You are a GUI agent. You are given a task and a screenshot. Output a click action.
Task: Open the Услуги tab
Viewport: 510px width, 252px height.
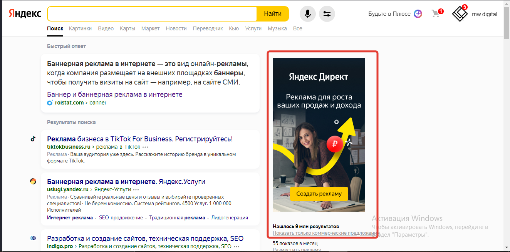tap(253, 28)
